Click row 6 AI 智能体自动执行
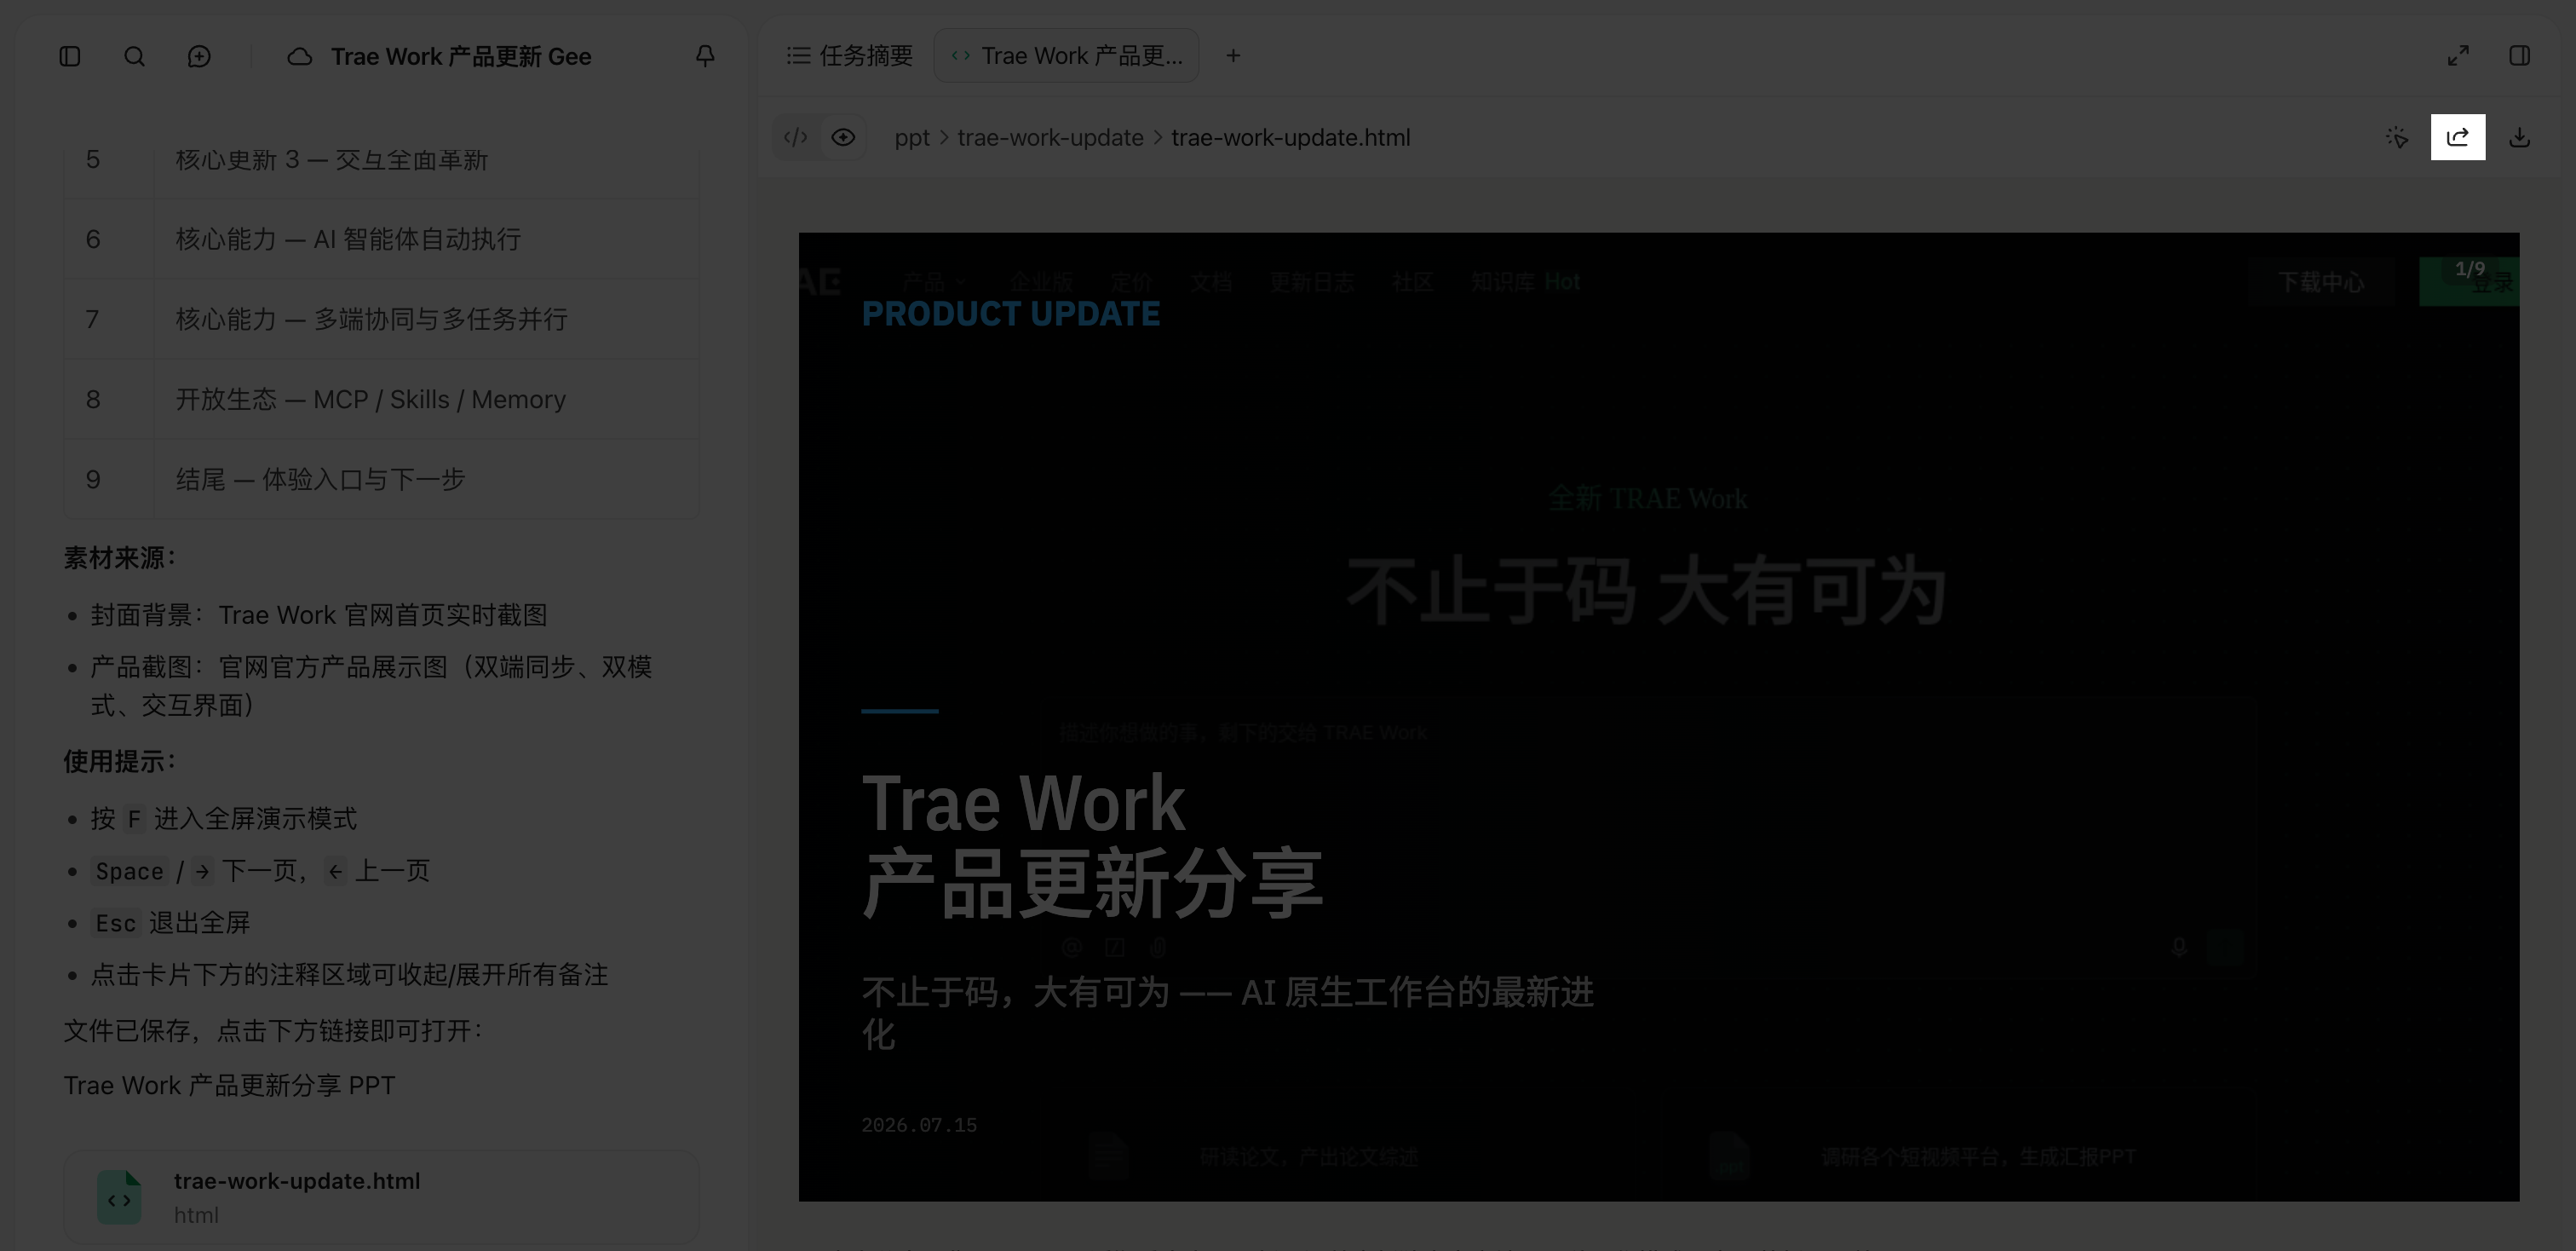The height and width of the screenshot is (1251, 2576). (x=381, y=239)
